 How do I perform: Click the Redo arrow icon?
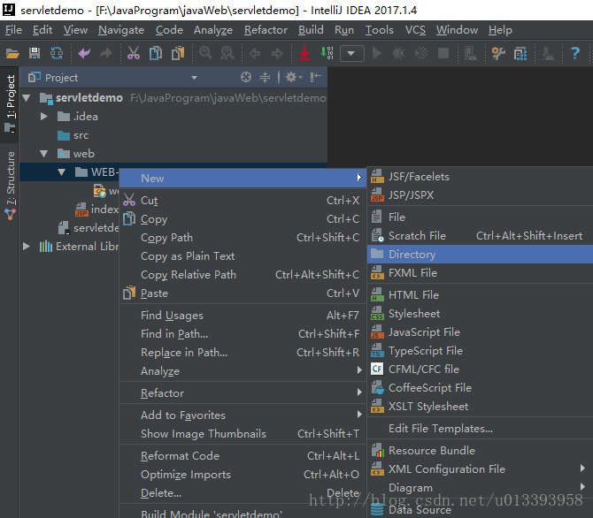pyautogui.click(x=106, y=53)
